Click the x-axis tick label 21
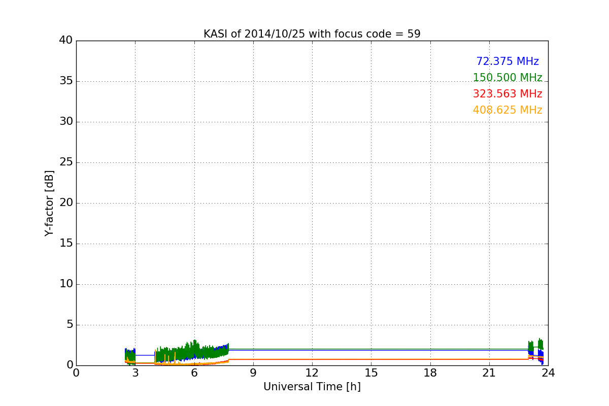The height and width of the screenshot is (406, 609). pyautogui.click(x=489, y=373)
